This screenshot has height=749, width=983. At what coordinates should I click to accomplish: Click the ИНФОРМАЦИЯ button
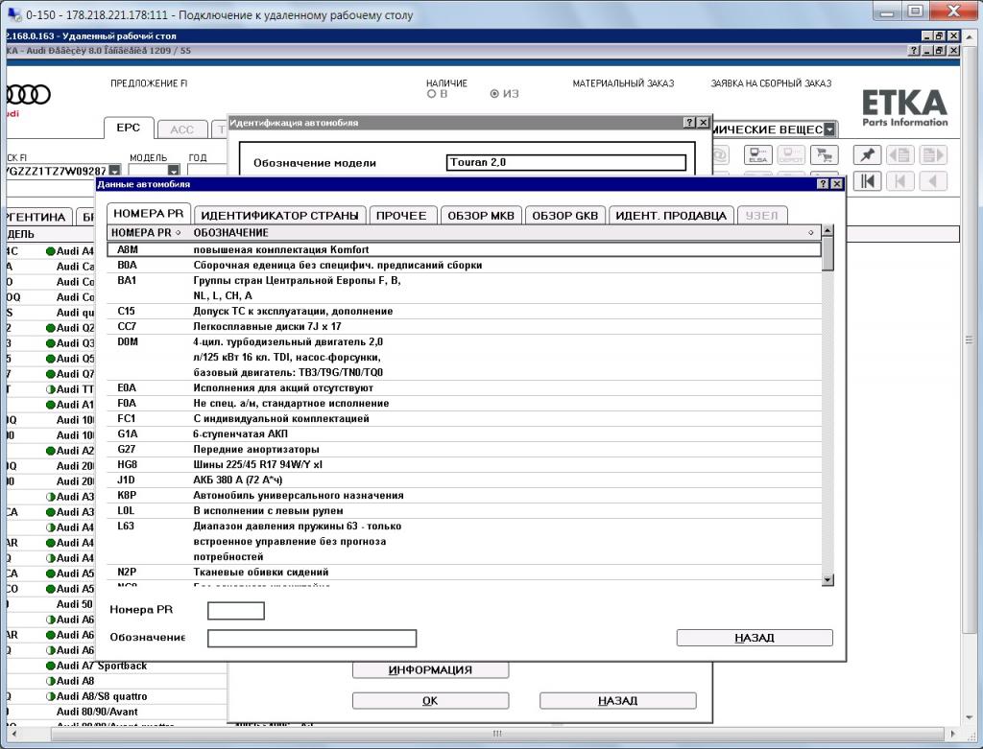pyautogui.click(x=431, y=670)
